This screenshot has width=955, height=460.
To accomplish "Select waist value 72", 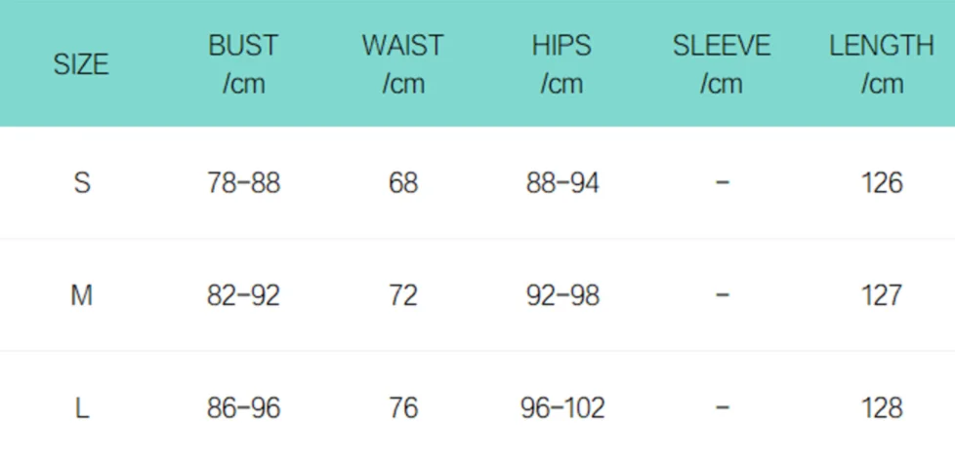I will click(403, 295).
